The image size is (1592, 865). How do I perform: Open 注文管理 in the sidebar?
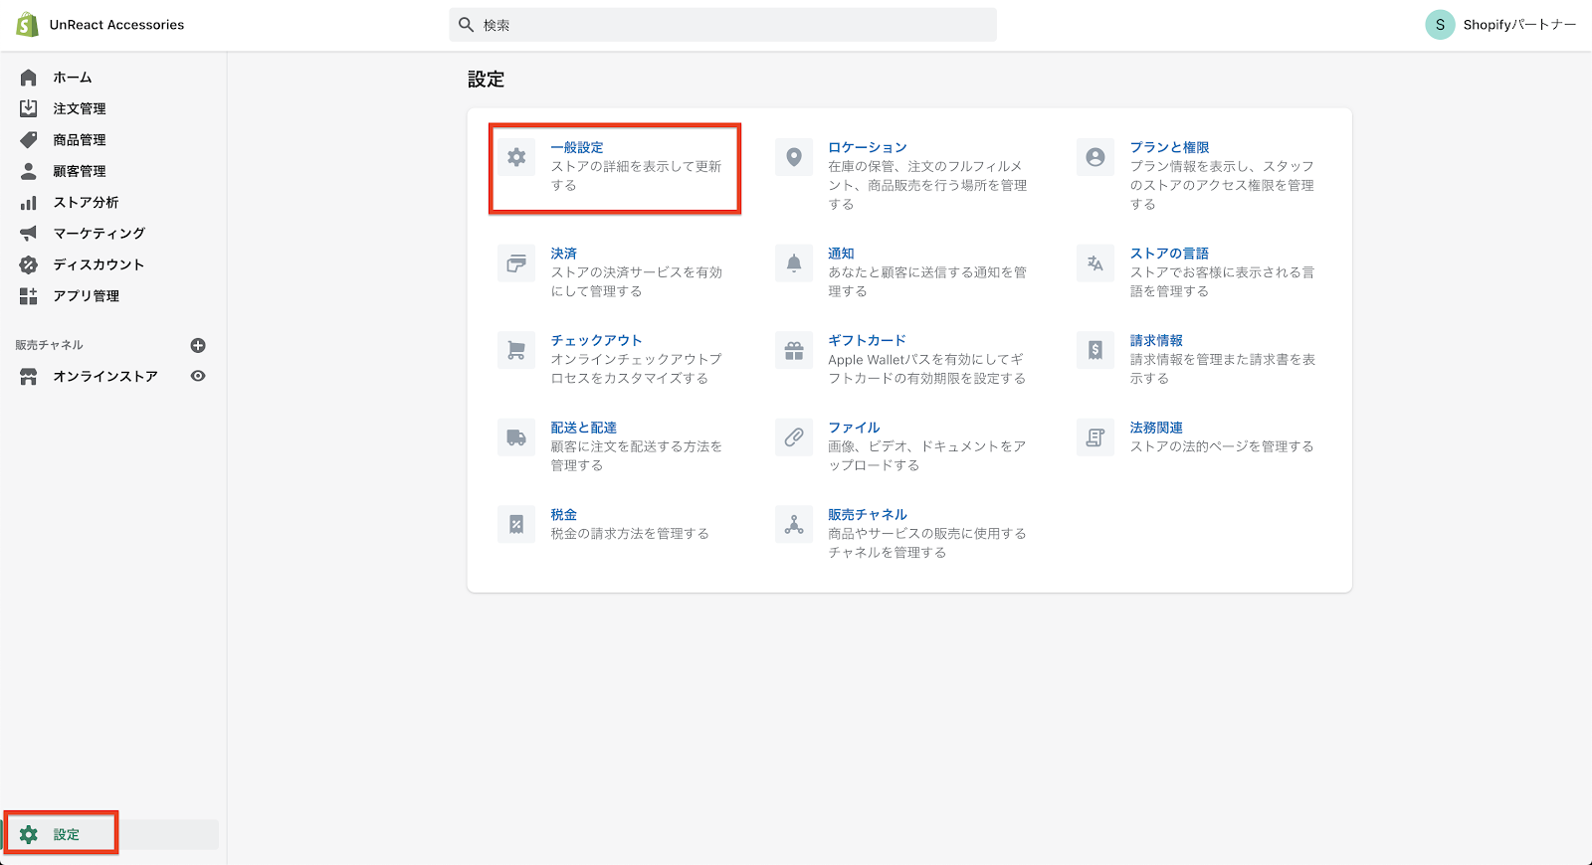coord(80,108)
